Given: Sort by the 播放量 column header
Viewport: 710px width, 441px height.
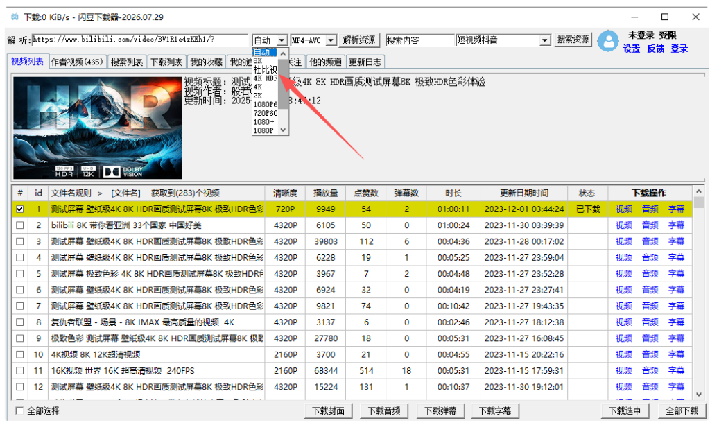Looking at the screenshot, I should [326, 193].
